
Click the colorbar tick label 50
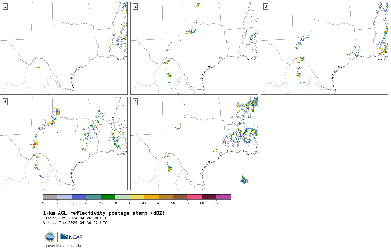coord(173,203)
